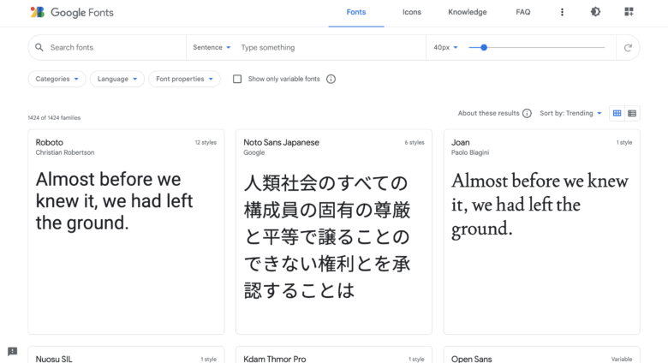Open the more options three-dot menu
The width and height of the screenshot is (668, 363).
[x=562, y=12]
